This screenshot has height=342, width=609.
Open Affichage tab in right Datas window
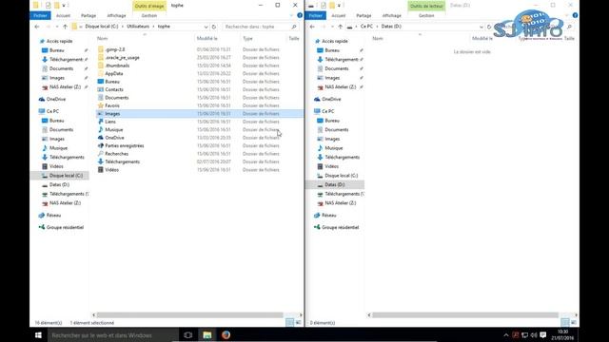(391, 15)
